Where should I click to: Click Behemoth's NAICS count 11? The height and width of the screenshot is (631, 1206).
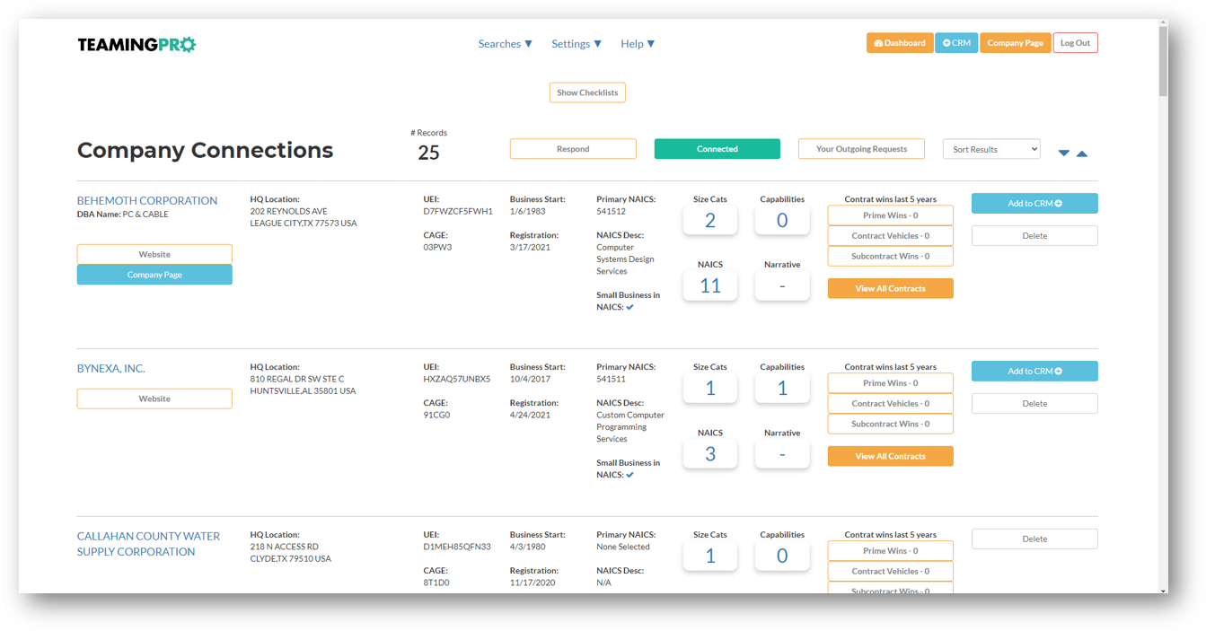(710, 285)
